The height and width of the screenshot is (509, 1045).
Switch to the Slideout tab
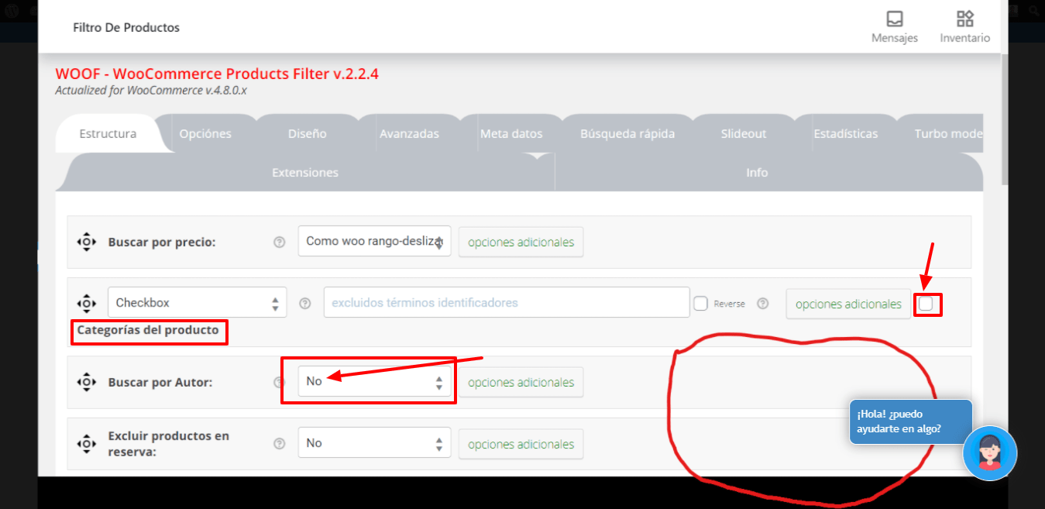[x=744, y=133]
